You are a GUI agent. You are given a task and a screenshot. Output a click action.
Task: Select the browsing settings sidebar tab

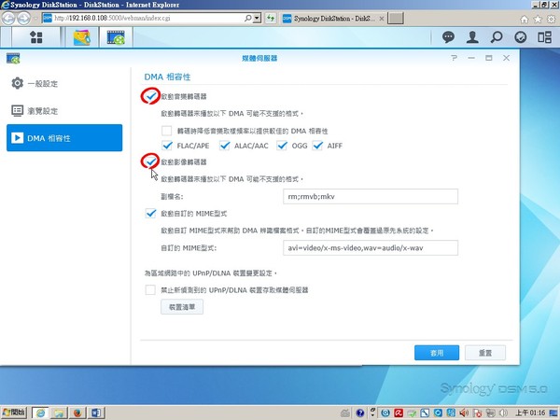(x=64, y=111)
